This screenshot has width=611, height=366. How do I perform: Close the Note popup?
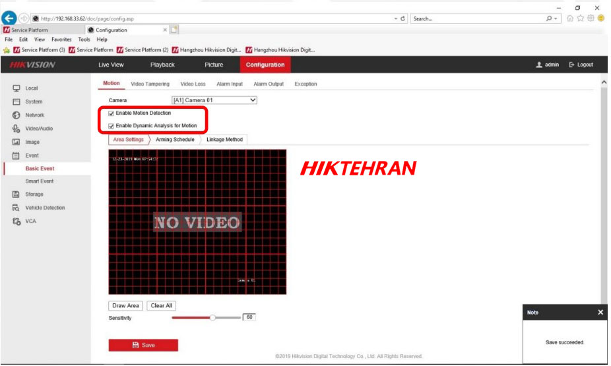(600, 313)
